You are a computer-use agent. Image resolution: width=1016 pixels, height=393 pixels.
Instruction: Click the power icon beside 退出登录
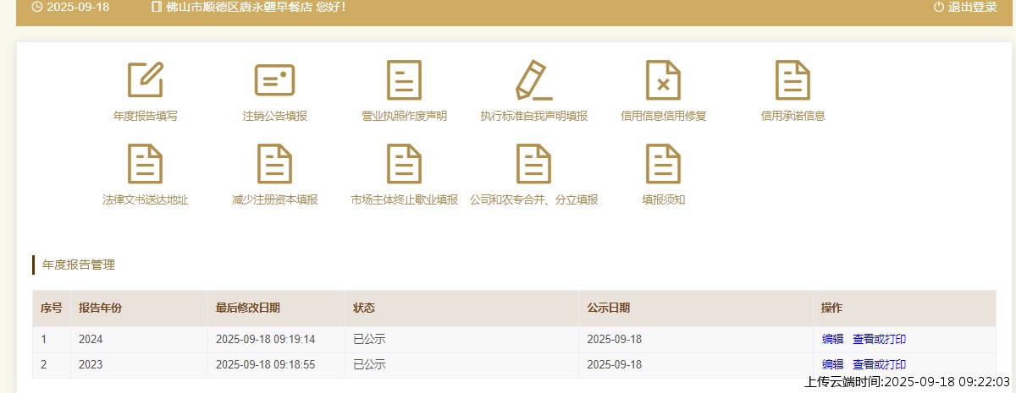coord(938,7)
